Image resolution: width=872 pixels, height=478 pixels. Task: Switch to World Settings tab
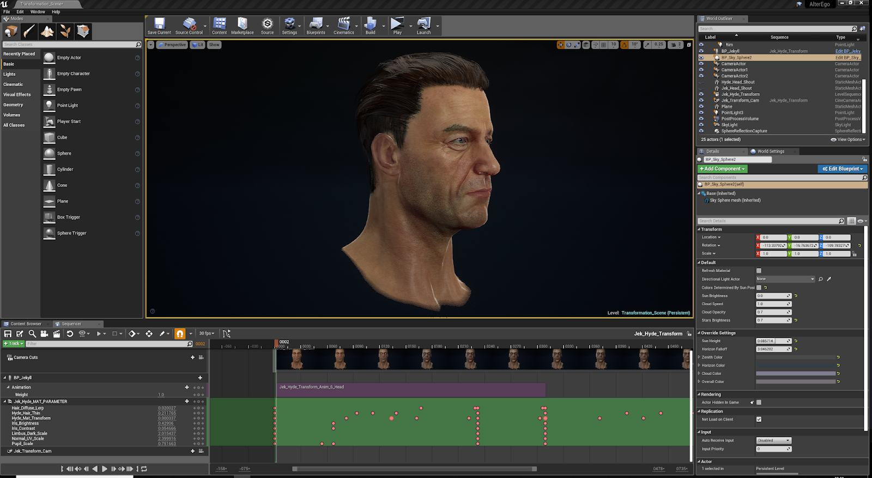coord(771,152)
